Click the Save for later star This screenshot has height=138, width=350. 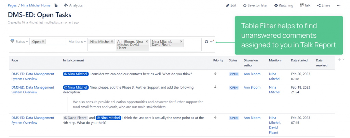(x=255, y=5)
